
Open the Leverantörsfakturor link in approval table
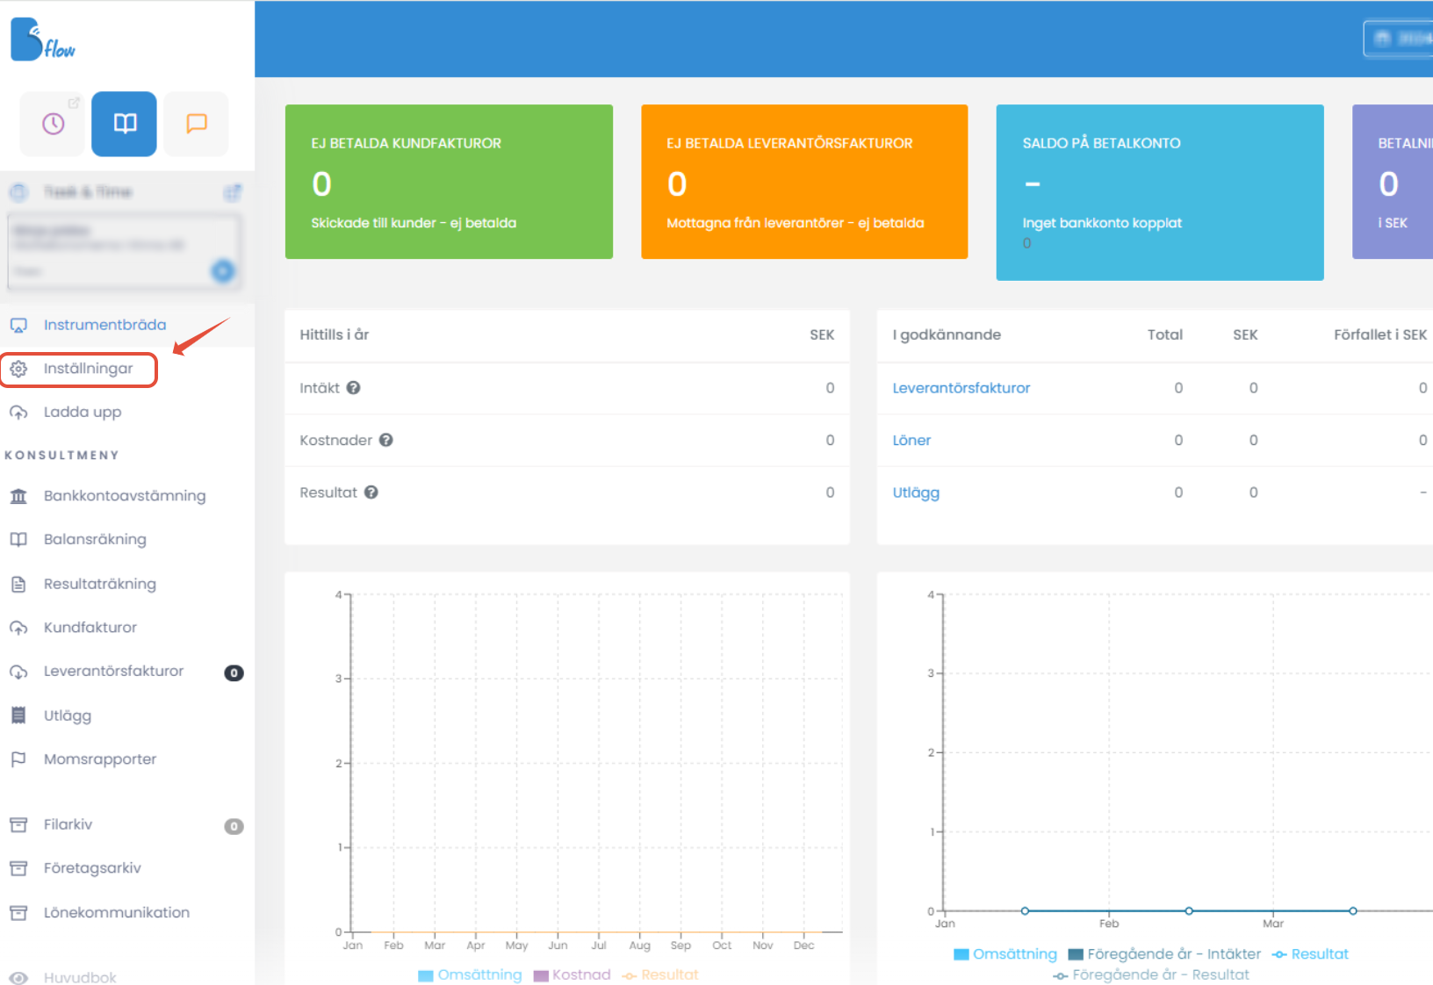coord(961,388)
